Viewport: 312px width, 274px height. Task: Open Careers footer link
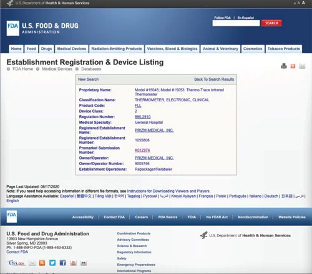click(142, 217)
